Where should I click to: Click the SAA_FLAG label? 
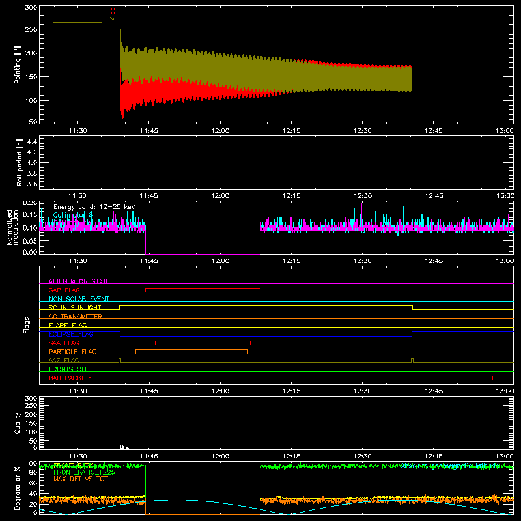pyautogui.click(x=64, y=343)
